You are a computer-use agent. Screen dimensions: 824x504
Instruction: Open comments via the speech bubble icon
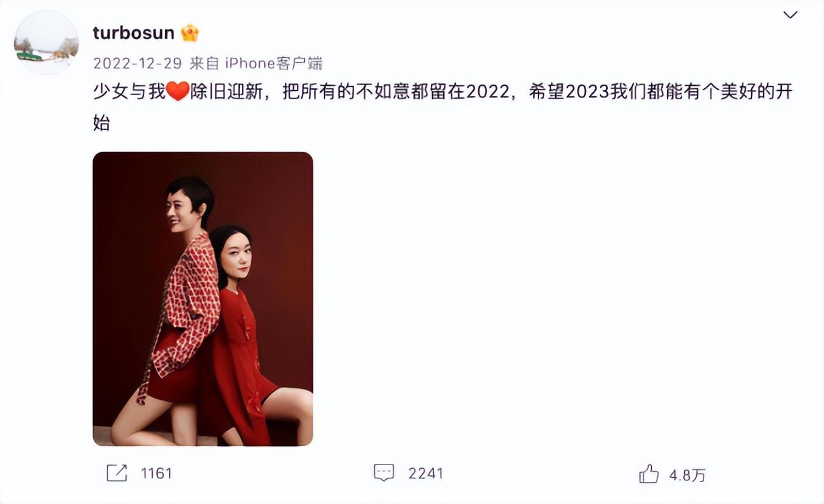pos(383,473)
